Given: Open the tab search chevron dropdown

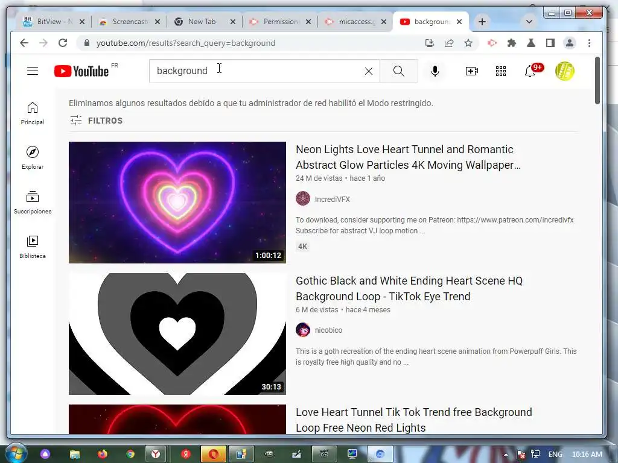Looking at the screenshot, I should tap(529, 22).
